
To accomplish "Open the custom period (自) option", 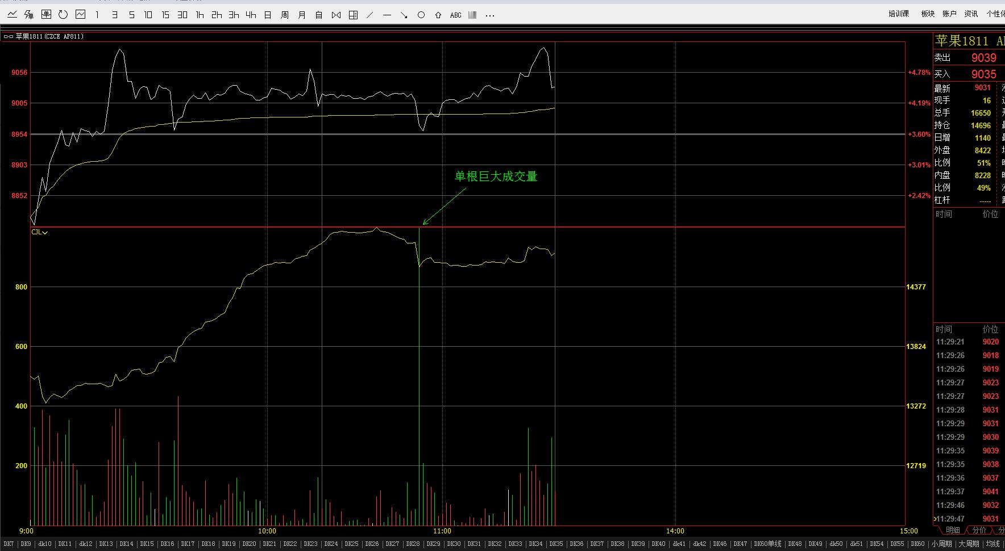I will click(319, 15).
